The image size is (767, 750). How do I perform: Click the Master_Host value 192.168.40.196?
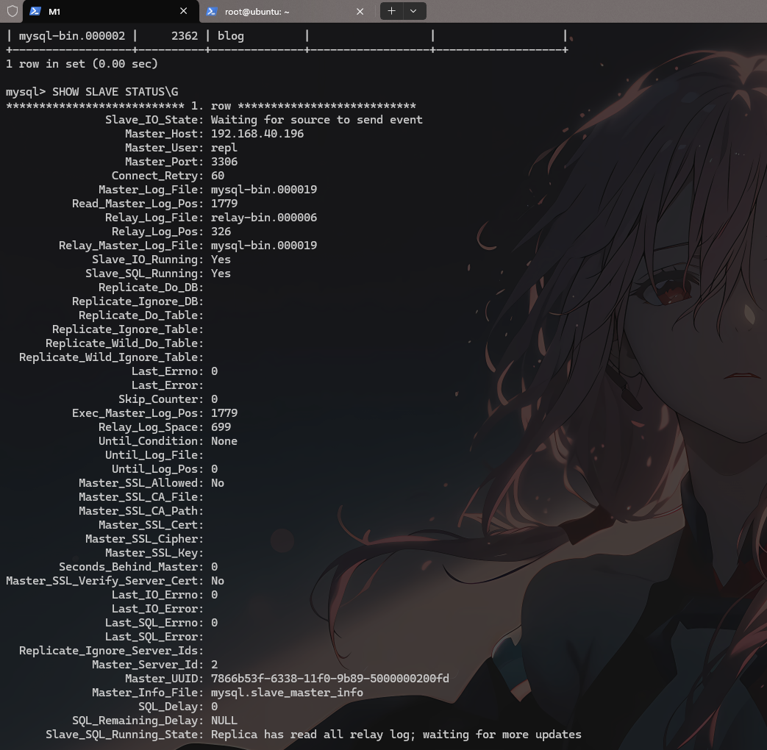pyautogui.click(x=257, y=134)
